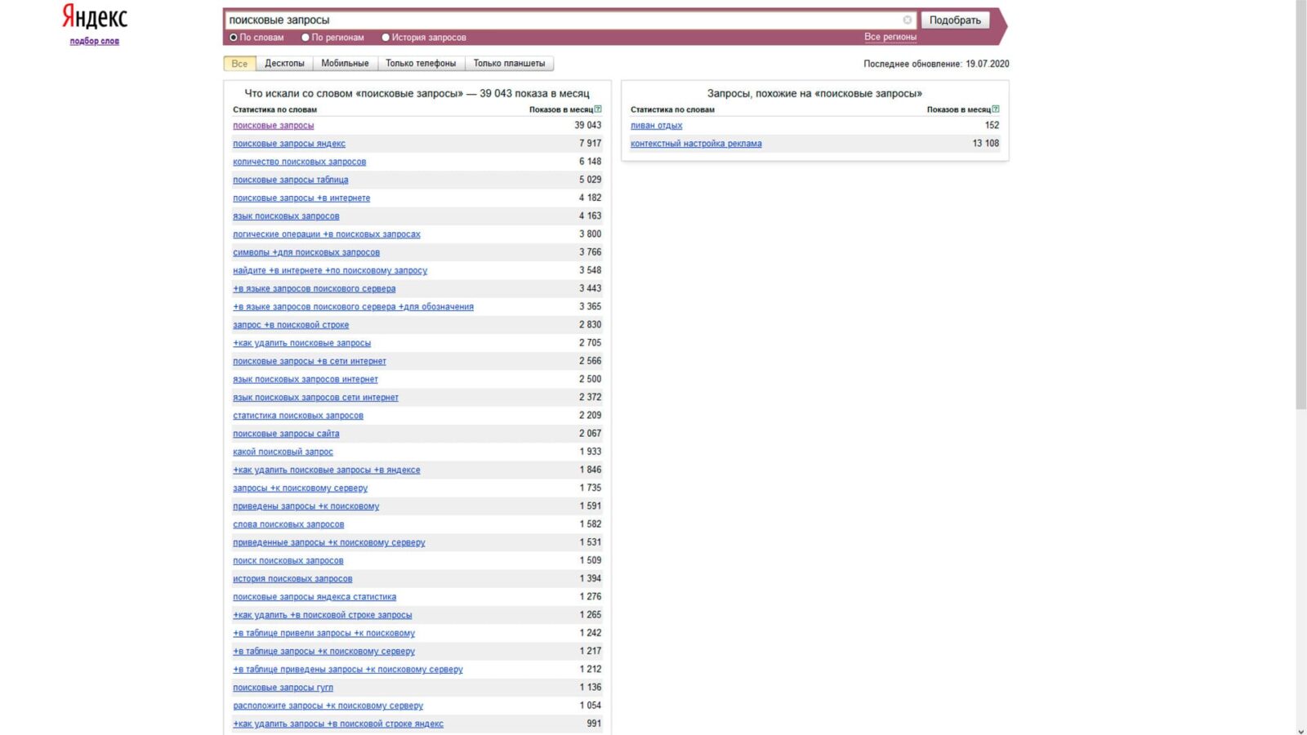Switch to Только планшеты tab

(x=509, y=63)
